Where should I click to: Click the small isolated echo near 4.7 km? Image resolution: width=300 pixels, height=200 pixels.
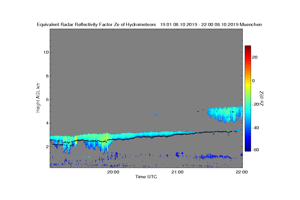point(155,115)
